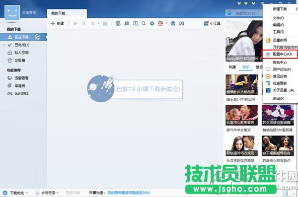Expand the dropdown arrow next to VIP
Viewport: 298px width, 197px height.
coord(166,23)
